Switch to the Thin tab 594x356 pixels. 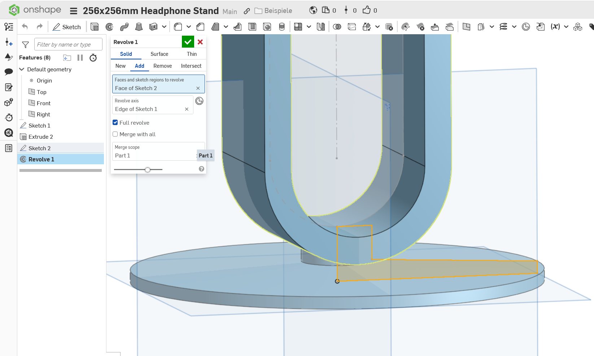[x=192, y=54]
